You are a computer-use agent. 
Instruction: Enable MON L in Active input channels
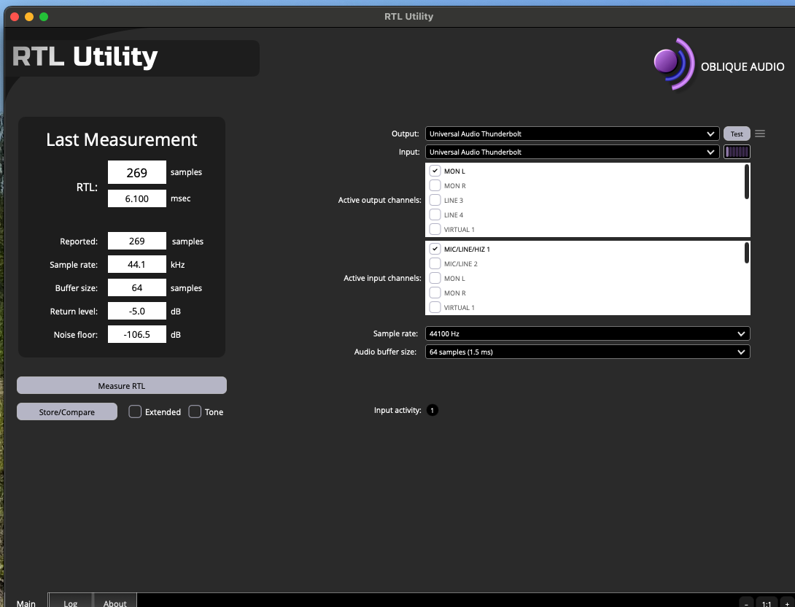click(x=435, y=279)
